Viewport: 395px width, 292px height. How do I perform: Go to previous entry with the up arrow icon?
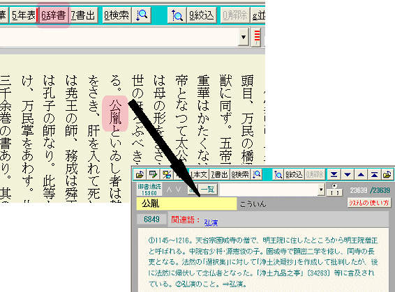pyautogui.click(x=361, y=174)
